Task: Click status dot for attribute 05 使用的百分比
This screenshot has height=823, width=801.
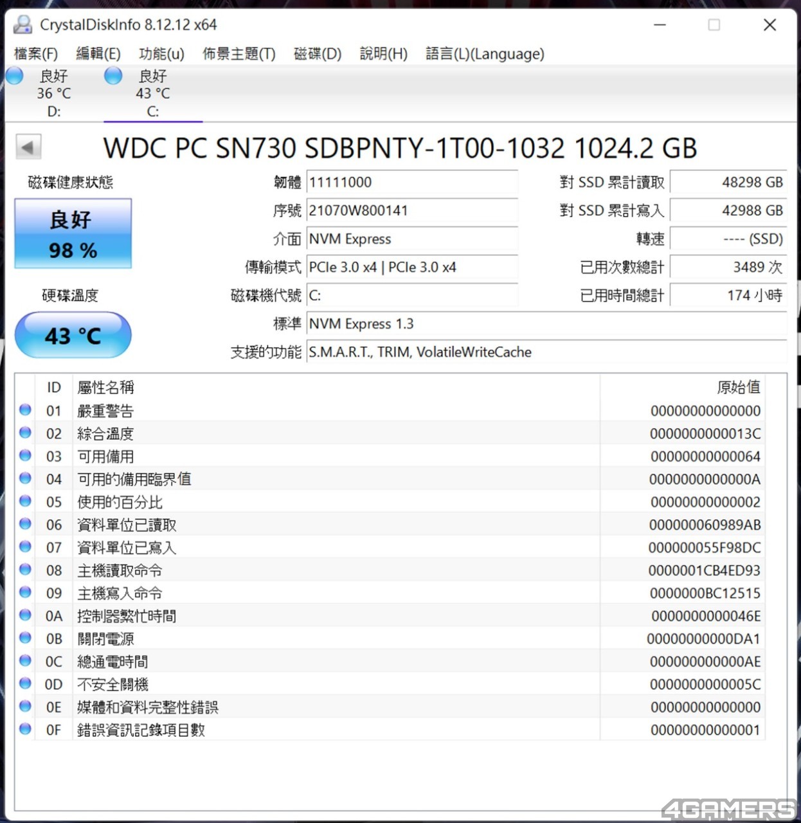Action: coord(25,501)
